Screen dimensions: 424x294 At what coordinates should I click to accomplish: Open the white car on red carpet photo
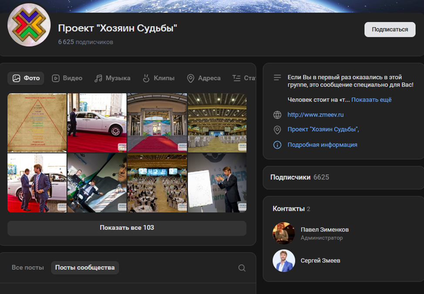[x=97, y=123]
